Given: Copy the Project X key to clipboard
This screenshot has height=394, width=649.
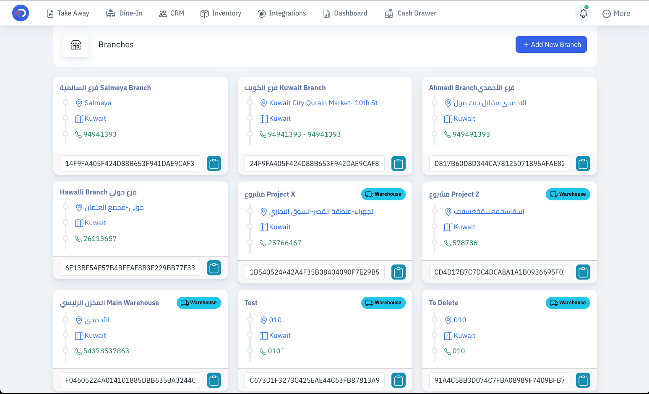Looking at the screenshot, I should click(399, 272).
